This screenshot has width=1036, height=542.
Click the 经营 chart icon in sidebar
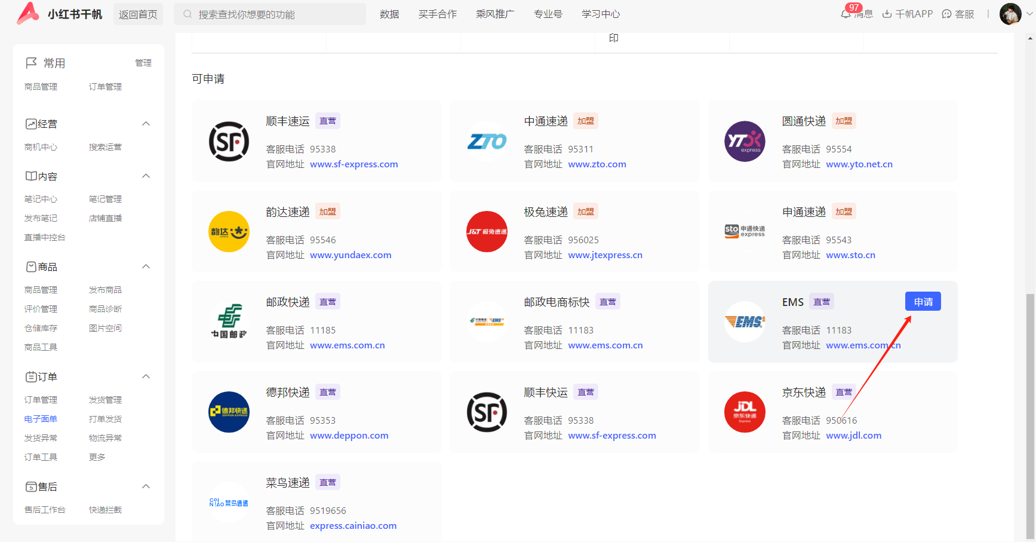coord(31,124)
